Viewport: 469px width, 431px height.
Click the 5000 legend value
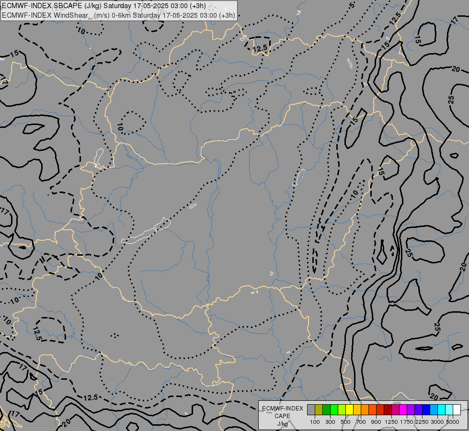[453, 422]
